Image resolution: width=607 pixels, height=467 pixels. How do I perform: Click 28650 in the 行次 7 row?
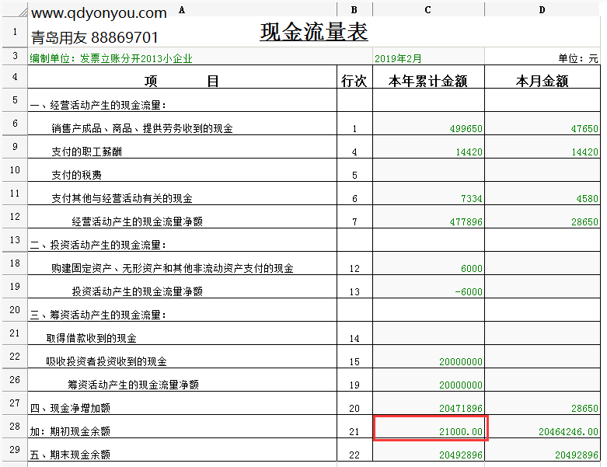(x=584, y=222)
